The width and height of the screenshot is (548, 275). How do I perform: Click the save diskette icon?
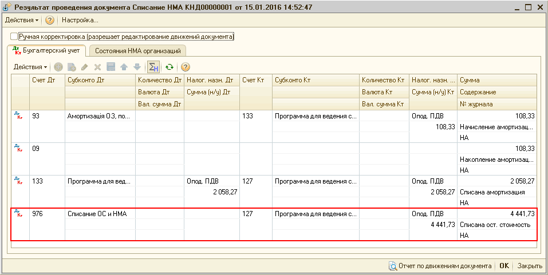pos(111,67)
